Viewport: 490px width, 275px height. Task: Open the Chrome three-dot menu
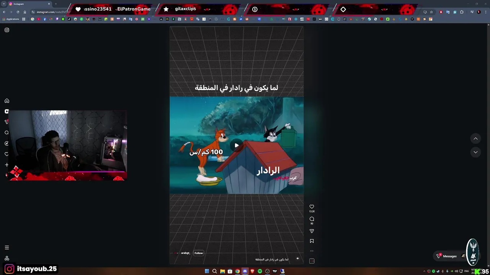(486, 12)
